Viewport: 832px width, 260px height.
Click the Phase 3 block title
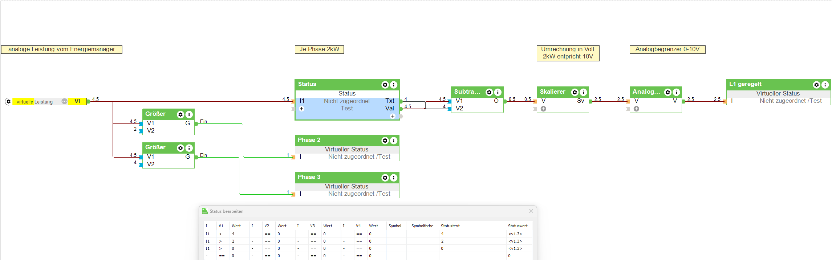pos(309,177)
